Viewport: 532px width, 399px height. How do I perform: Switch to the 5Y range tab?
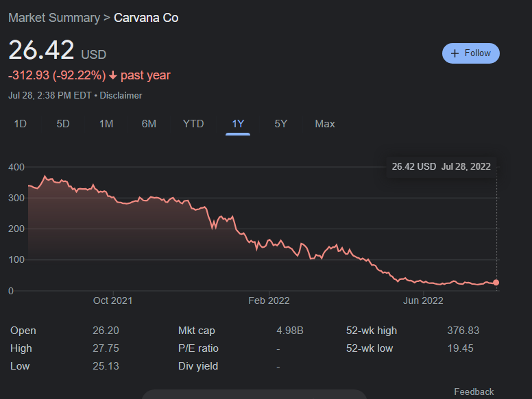pyautogui.click(x=281, y=124)
